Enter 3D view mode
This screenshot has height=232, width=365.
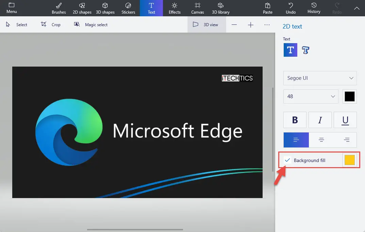coord(206,24)
